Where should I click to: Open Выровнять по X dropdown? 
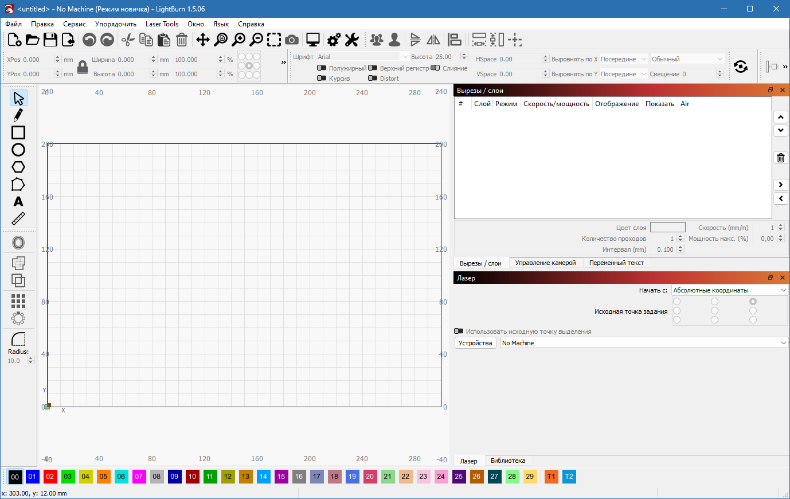point(624,59)
